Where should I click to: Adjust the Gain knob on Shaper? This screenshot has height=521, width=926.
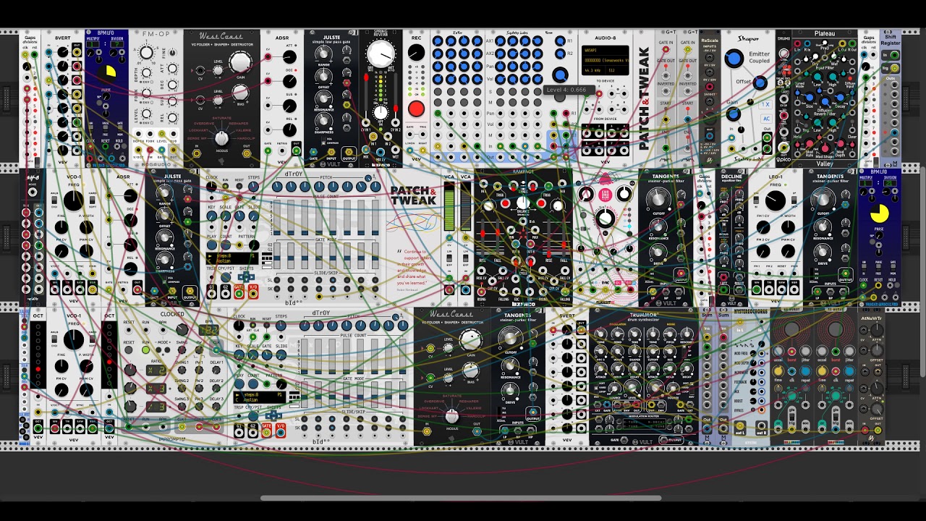733,114
